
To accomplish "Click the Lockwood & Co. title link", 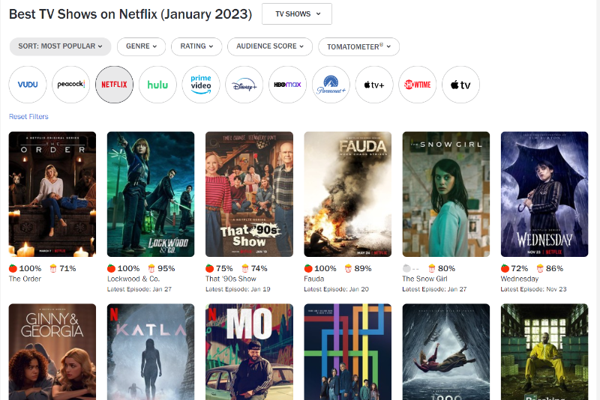I will (x=133, y=279).
